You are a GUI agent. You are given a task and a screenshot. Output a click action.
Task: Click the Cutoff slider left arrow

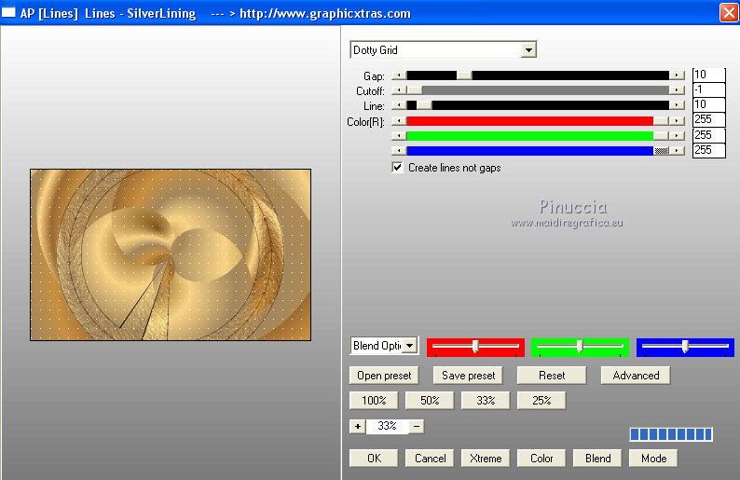tap(399, 90)
